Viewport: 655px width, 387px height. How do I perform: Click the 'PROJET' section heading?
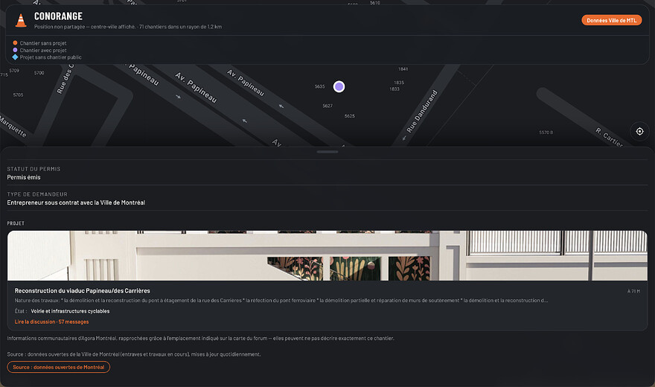pos(16,223)
